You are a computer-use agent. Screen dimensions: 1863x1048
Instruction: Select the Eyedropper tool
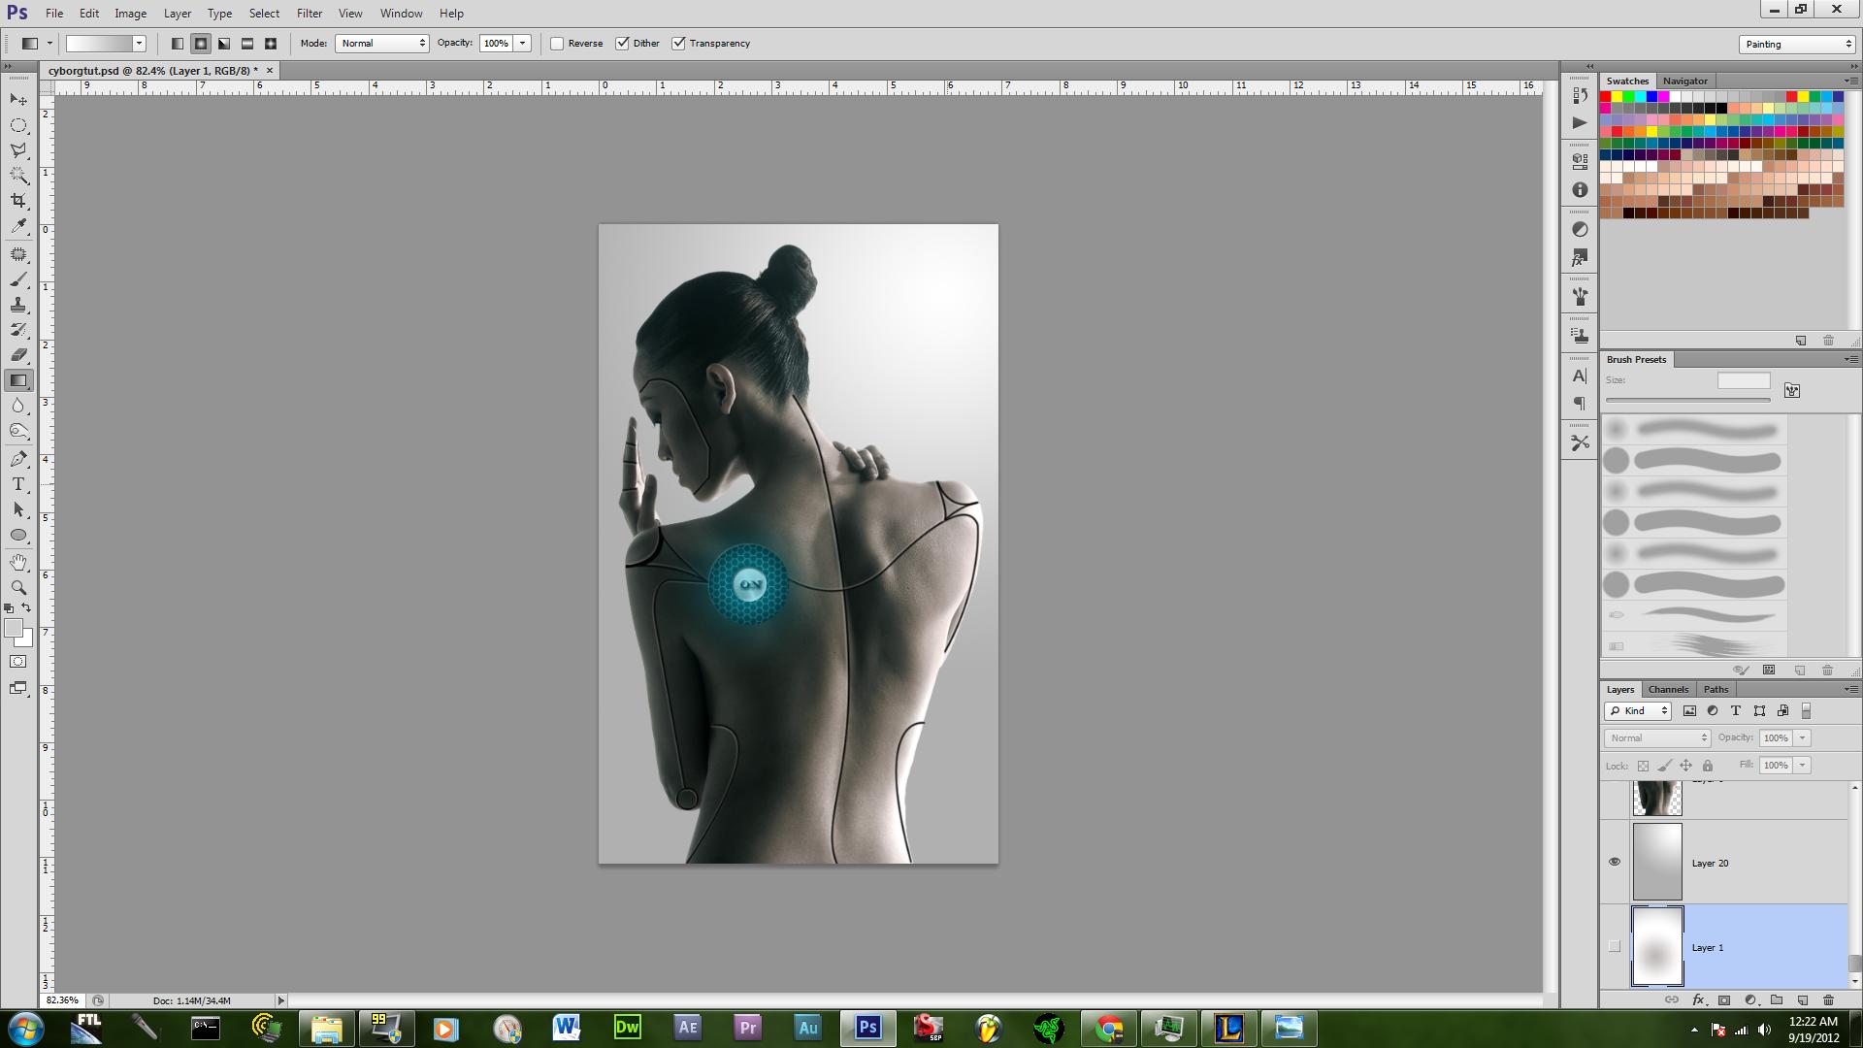pos(18,226)
